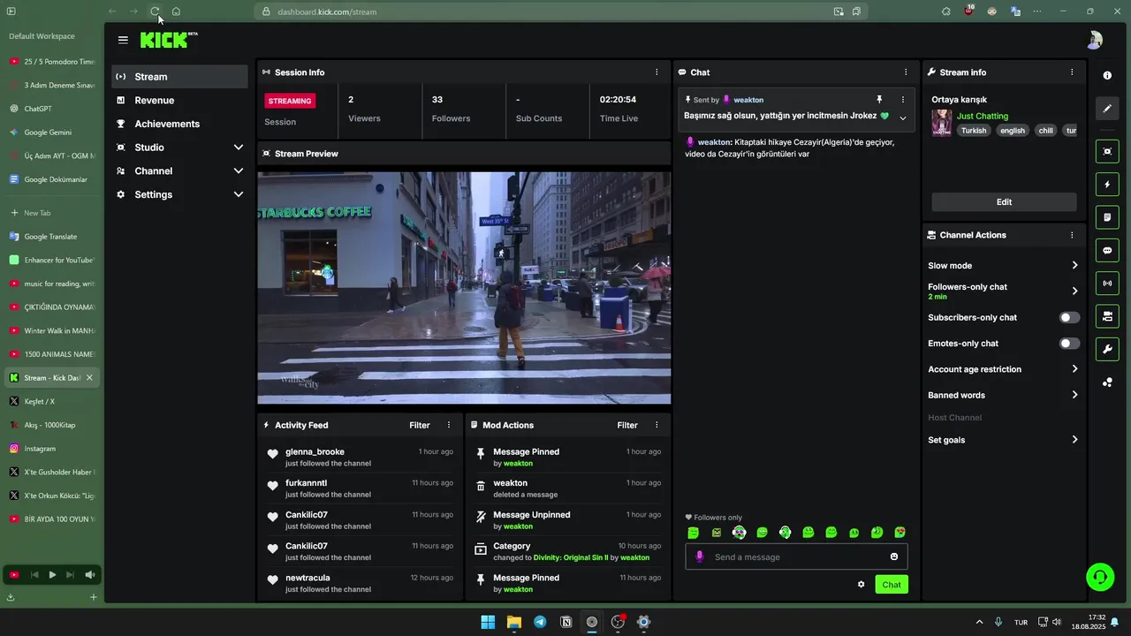
Task: Toggle Subscribers-only chat switch
Action: (1069, 317)
